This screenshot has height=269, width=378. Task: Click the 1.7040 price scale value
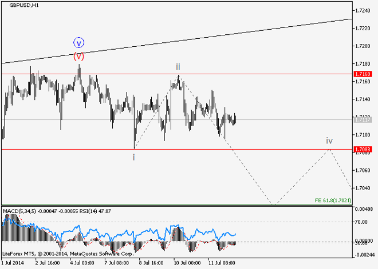point(363,188)
